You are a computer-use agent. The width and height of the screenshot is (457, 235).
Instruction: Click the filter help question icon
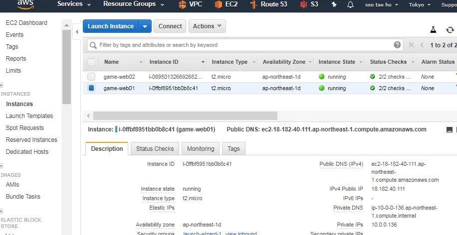[x=397, y=45]
